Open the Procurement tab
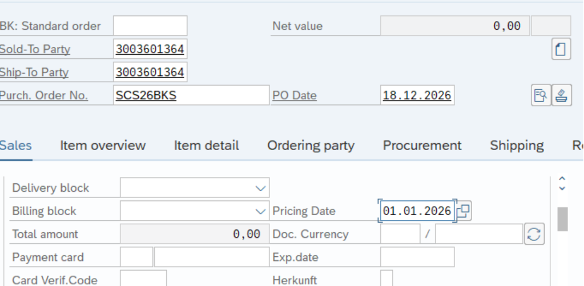Screen dimensions: 584x286 (422, 145)
